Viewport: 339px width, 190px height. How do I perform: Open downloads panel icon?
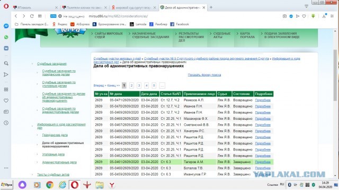click(324, 16)
